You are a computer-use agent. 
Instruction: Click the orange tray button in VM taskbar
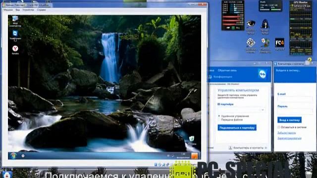click(x=195, y=156)
